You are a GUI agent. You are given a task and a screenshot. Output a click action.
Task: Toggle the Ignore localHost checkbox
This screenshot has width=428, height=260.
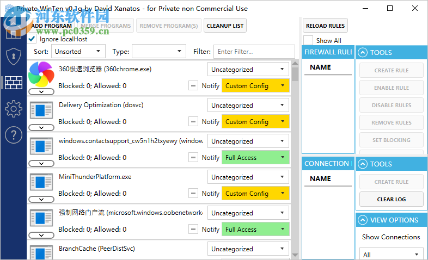32,39
